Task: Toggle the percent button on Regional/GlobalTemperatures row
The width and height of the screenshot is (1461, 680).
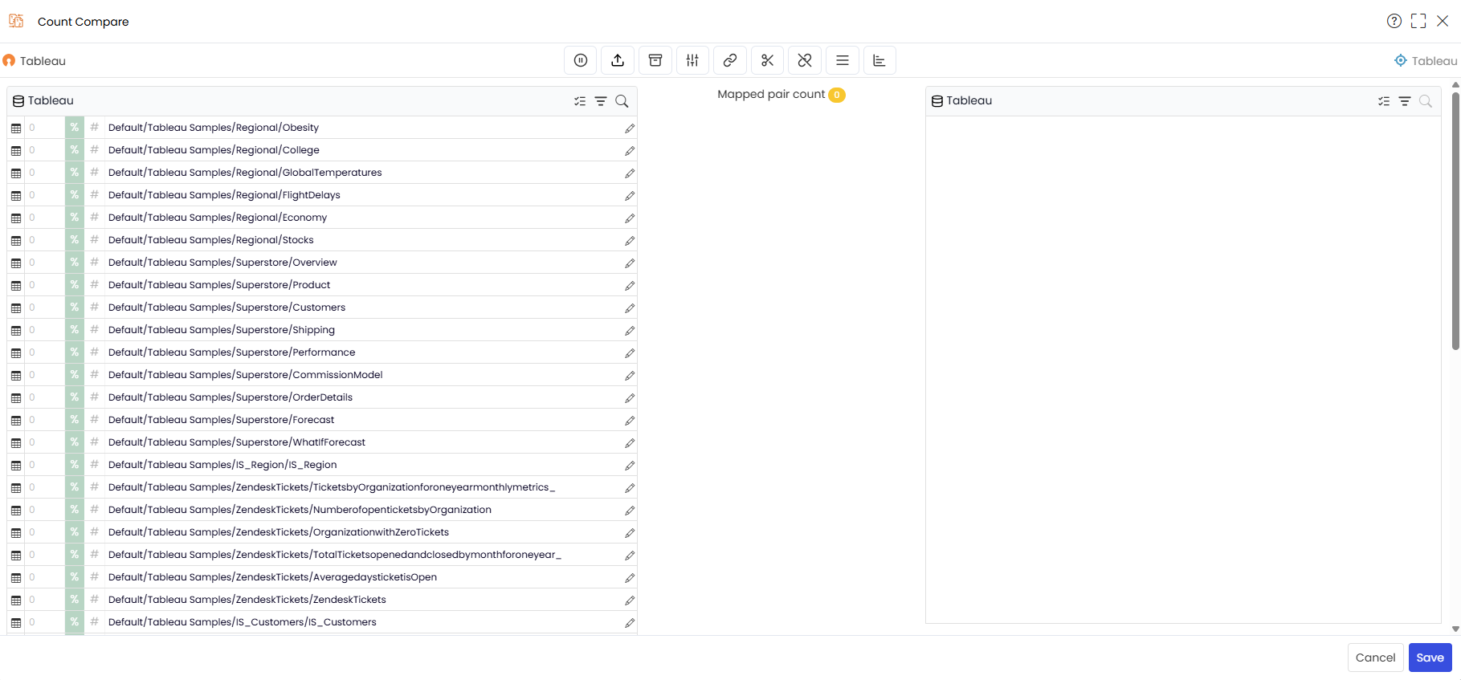Action: (x=75, y=173)
